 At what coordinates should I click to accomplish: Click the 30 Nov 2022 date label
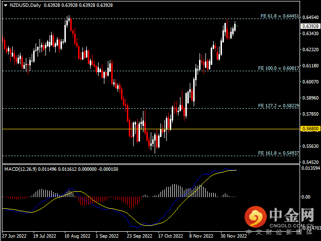234,235
